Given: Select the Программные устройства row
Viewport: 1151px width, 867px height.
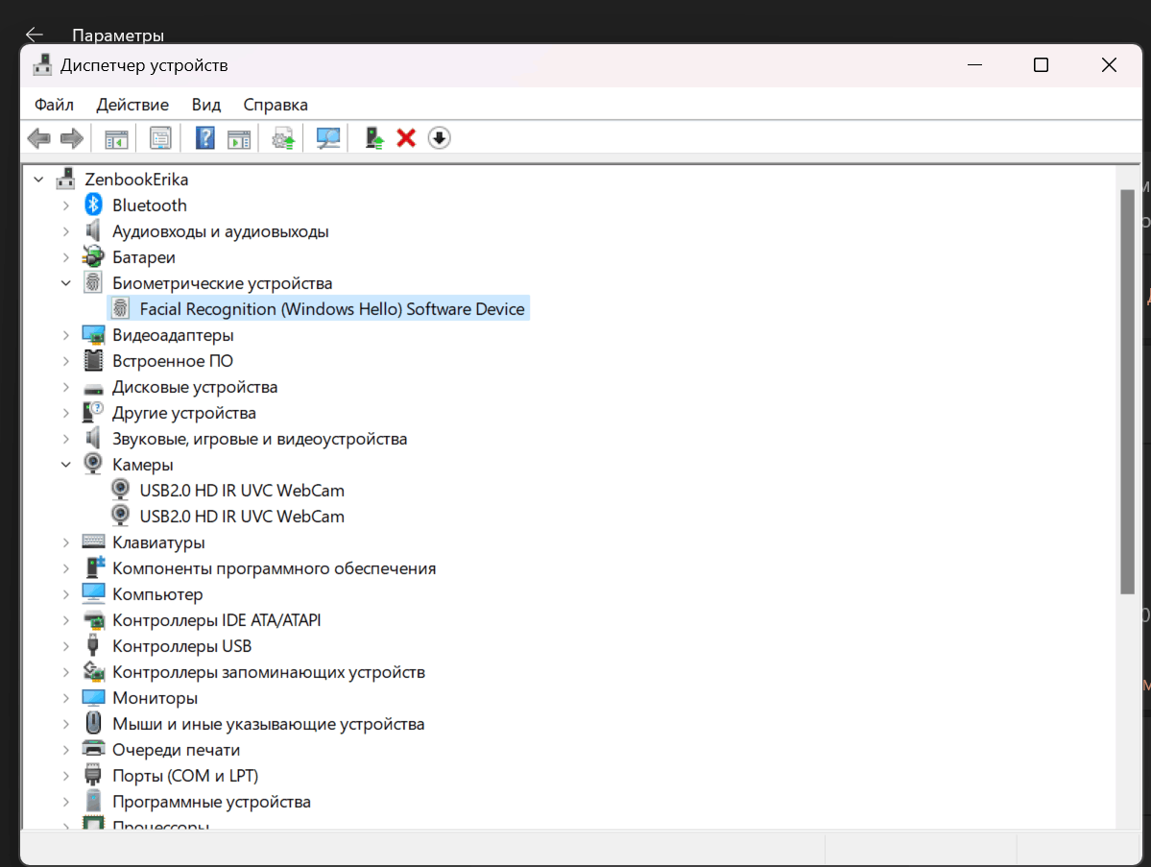Looking at the screenshot, I should coord(211,802).
